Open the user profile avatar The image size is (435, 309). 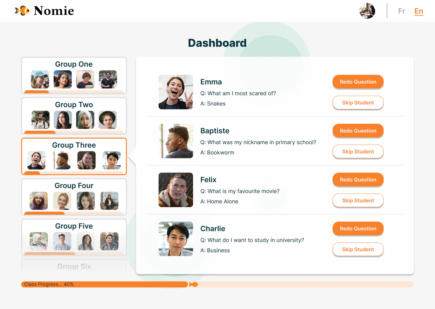pyautogui.click(x=367, y=11)
